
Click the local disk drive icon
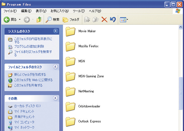pos(10,106)
